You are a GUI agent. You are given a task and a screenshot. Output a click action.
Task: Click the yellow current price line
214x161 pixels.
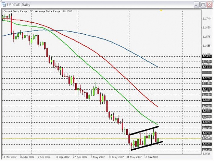(102, 139)
